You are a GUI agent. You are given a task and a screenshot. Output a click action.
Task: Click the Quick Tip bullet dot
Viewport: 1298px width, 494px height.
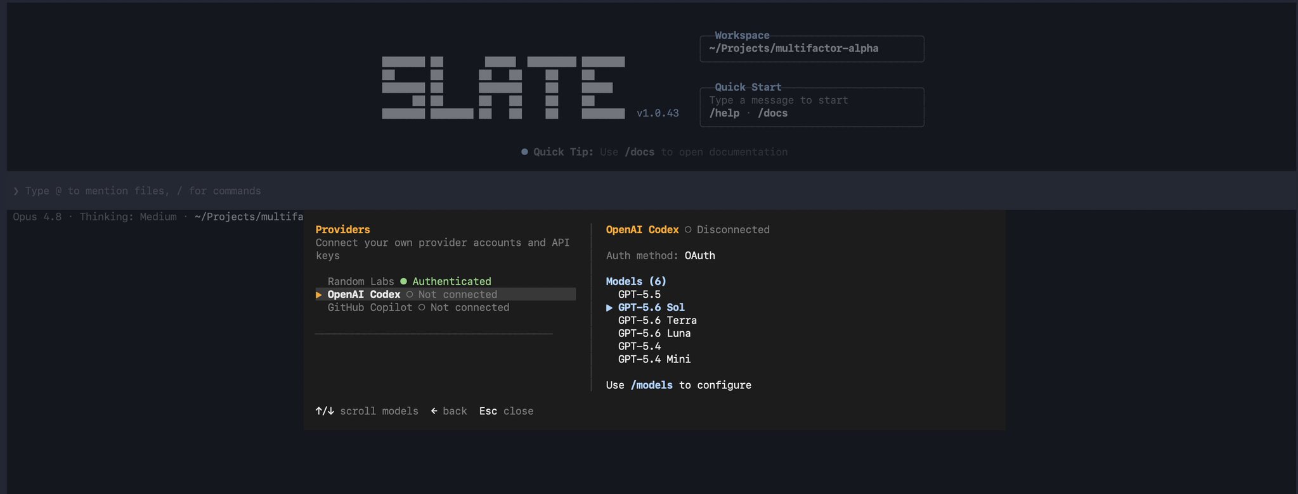point(524,152)
